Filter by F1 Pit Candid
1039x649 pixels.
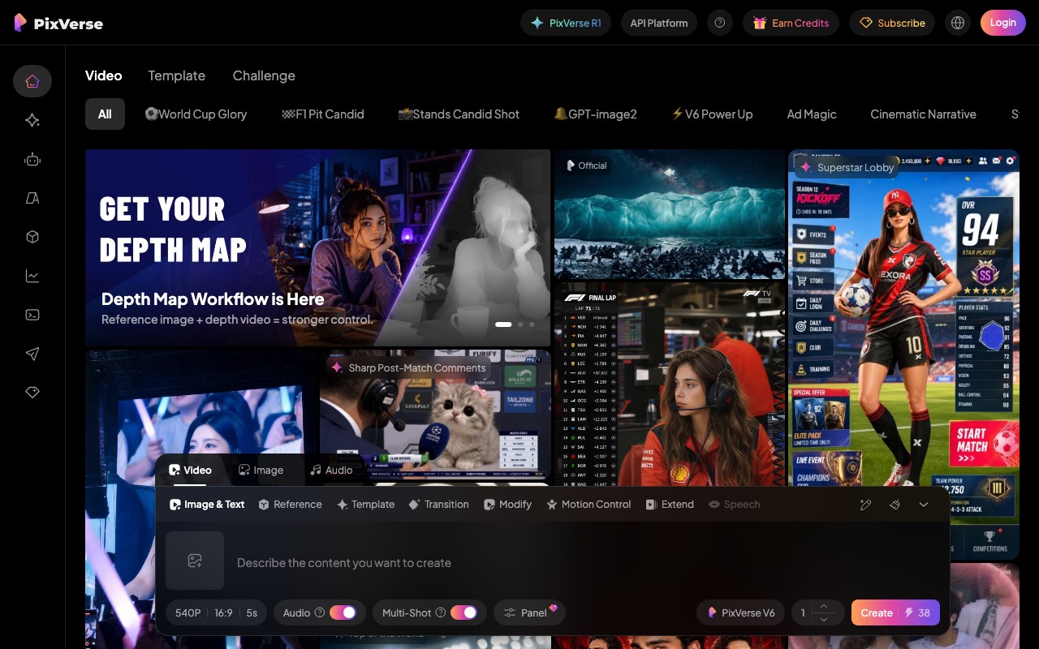pyautogui.click(x=322, y=114)
